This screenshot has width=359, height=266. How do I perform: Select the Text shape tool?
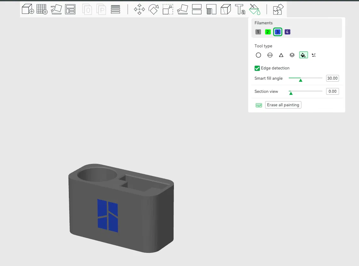pos(240,9)
